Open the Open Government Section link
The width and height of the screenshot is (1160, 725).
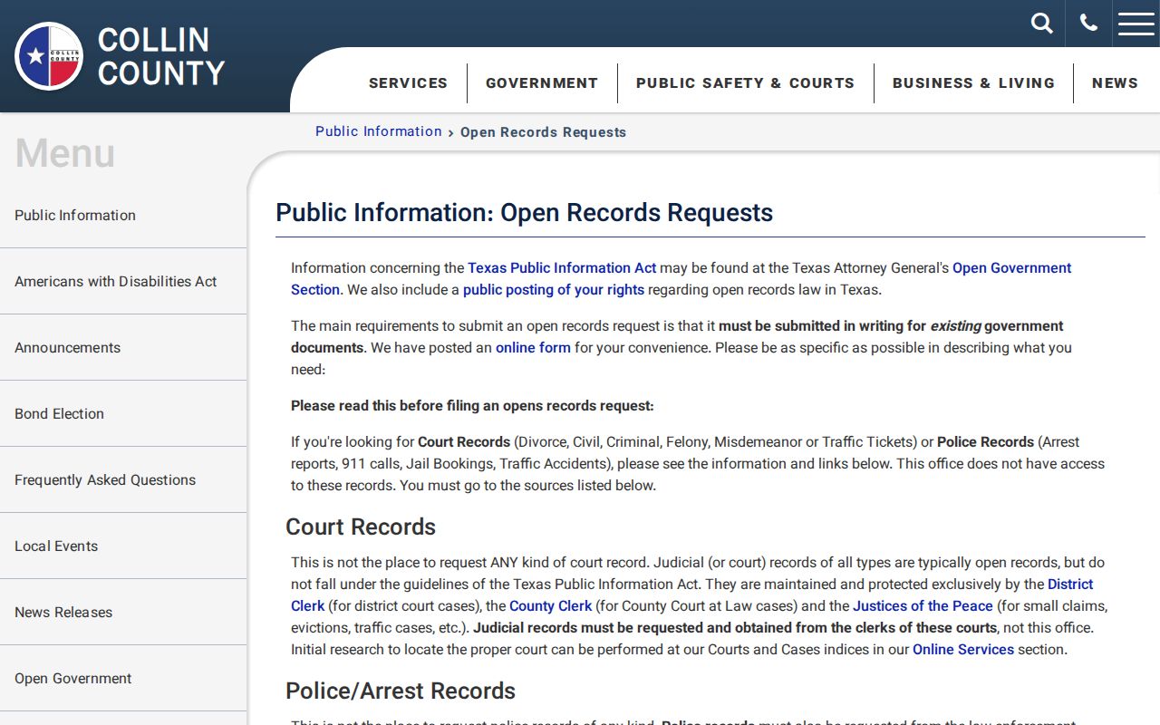[x=1011, y=267]
